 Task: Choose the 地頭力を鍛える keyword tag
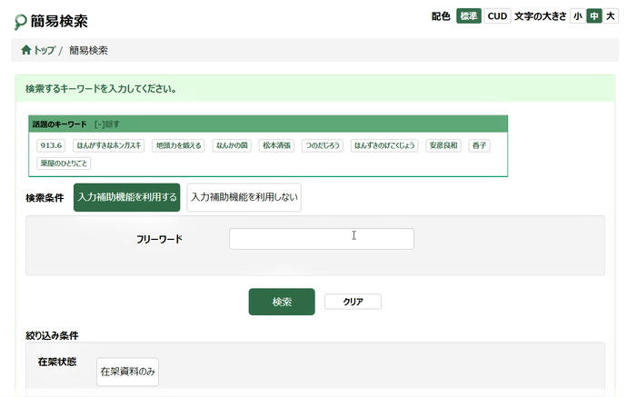coord(178,145)
